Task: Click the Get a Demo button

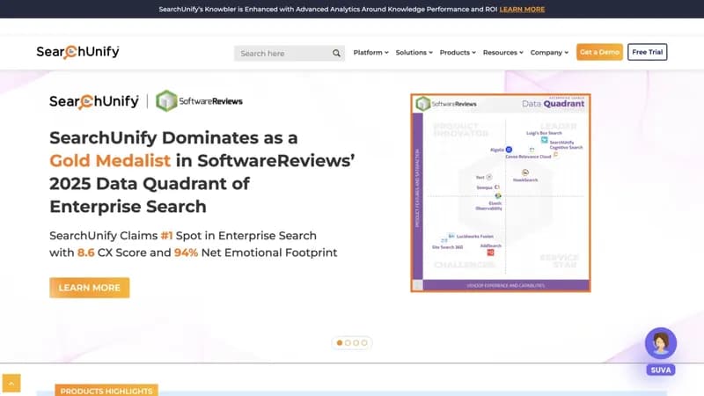Action: 599,52
